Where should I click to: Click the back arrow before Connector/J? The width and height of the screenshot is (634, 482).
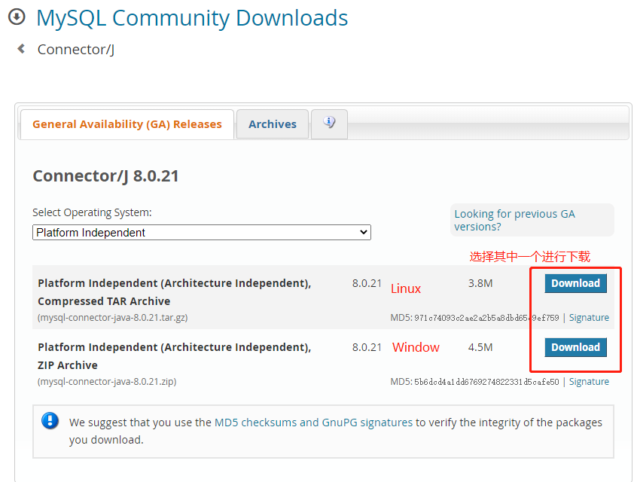(x=21, y=49)
